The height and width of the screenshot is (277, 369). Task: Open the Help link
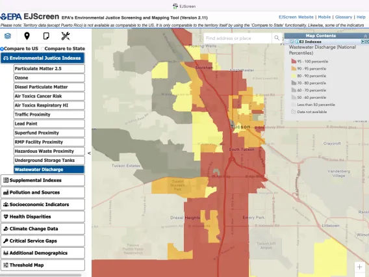tap(361, 17)
